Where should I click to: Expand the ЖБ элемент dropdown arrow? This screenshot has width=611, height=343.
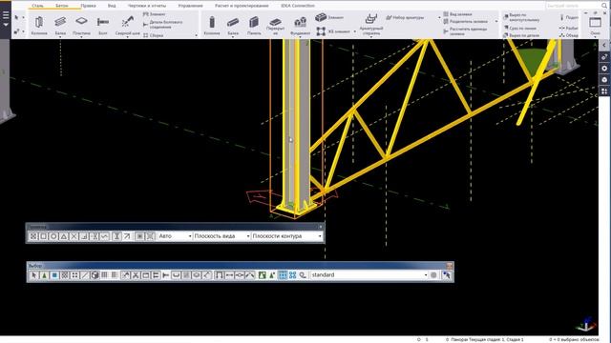point(354,31)
